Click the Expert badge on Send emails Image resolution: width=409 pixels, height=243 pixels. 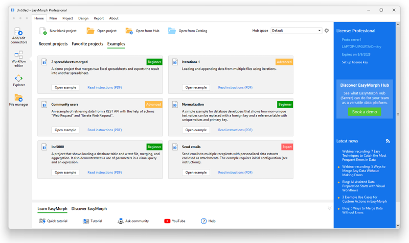[287, 147]
